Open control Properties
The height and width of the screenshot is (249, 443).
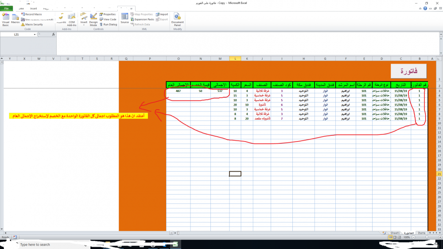[107, 14]
